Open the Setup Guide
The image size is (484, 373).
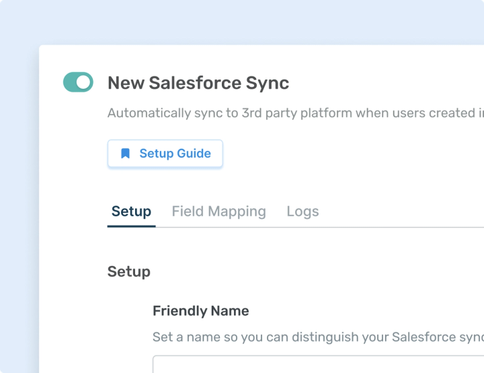click(x=165, y=154)
